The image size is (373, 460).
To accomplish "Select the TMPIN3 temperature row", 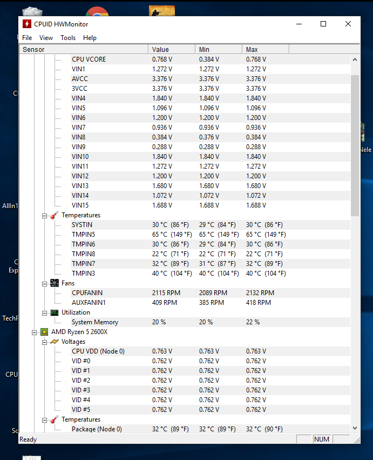I will pos(211,273).
